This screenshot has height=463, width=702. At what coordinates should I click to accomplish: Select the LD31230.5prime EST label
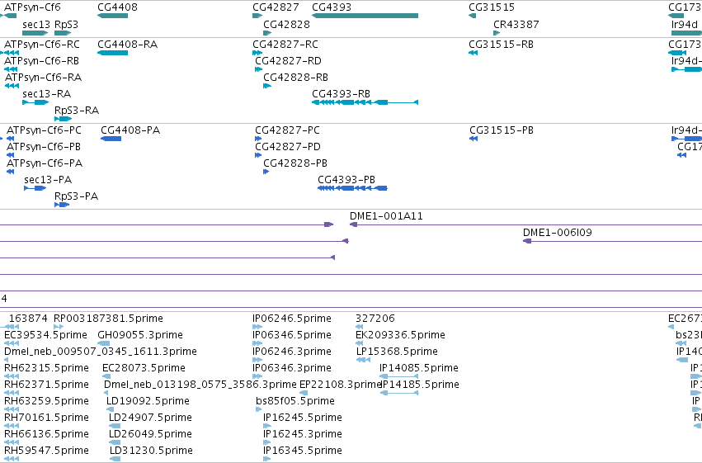pyautogui.click(x=151, y=451)
